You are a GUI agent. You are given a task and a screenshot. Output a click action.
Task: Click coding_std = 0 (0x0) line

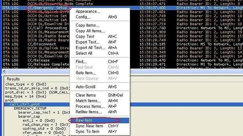(x=44, y=129)
